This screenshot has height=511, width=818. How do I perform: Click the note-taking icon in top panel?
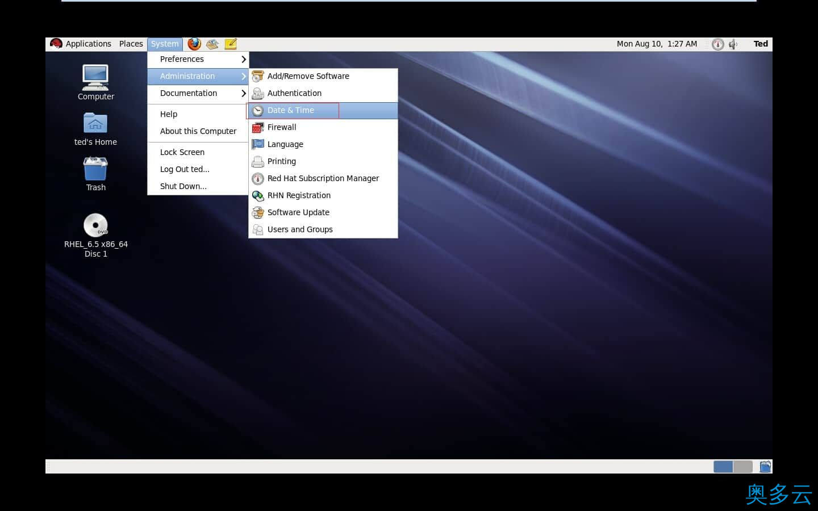click(231, 44)
